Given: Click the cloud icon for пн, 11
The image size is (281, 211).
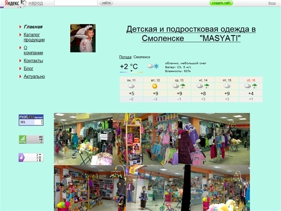Looking at the screenshot, I should pos(131,86).
